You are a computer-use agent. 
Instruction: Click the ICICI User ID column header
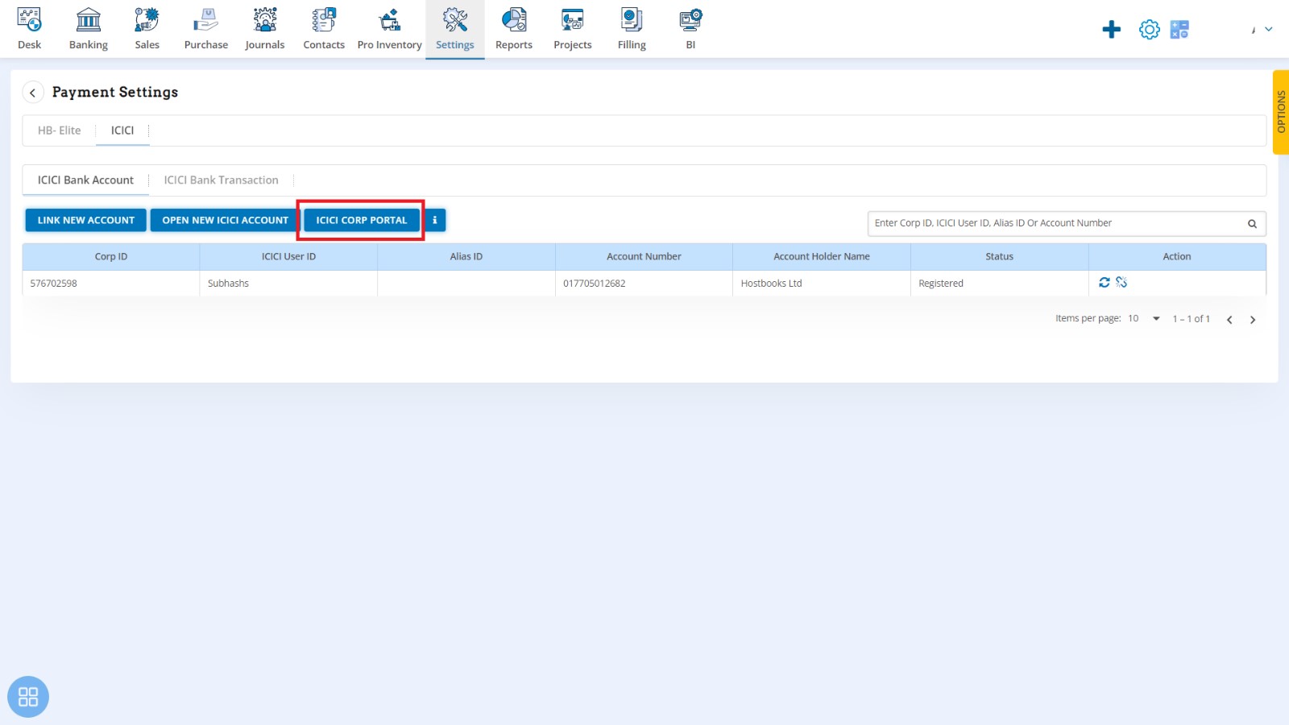pyautogui.click(x=288, y=257)
